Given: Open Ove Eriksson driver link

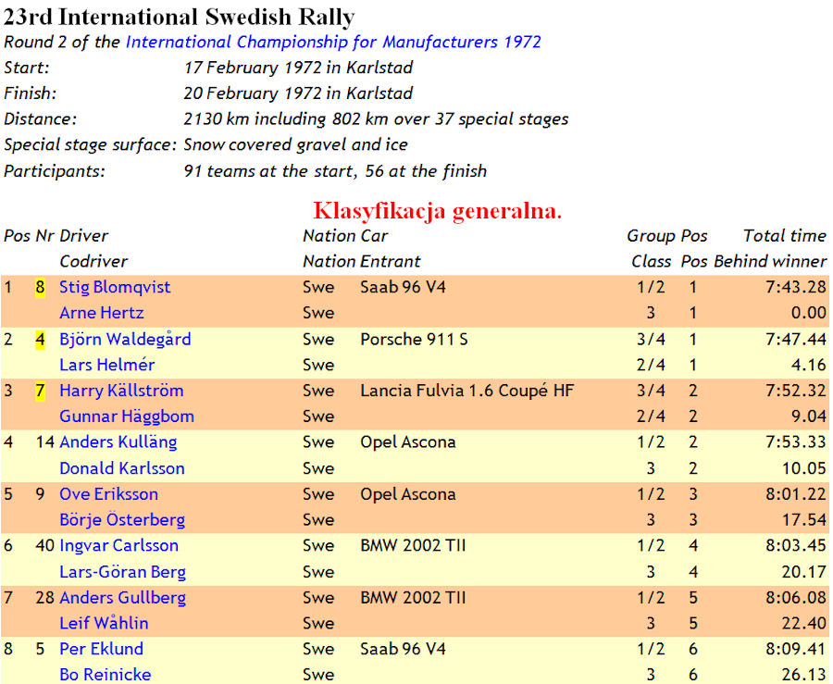Looking at the screenshot, I should 108,494.
